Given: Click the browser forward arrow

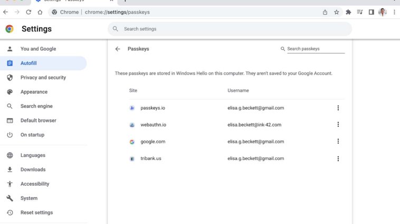Looking at the screenshot, I should tap(17, 12).
